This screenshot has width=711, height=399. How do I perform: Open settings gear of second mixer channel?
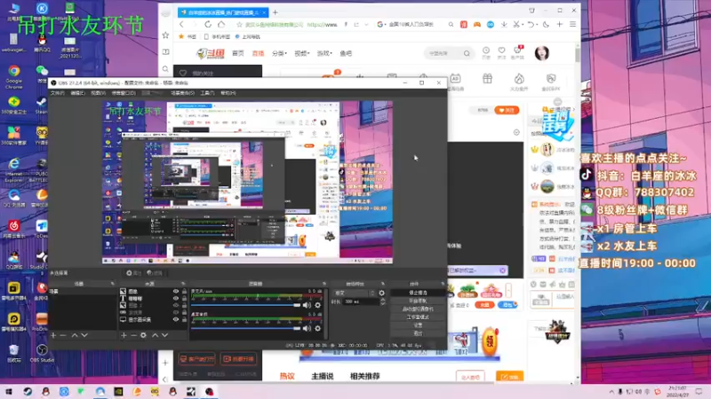pos(318,328)
